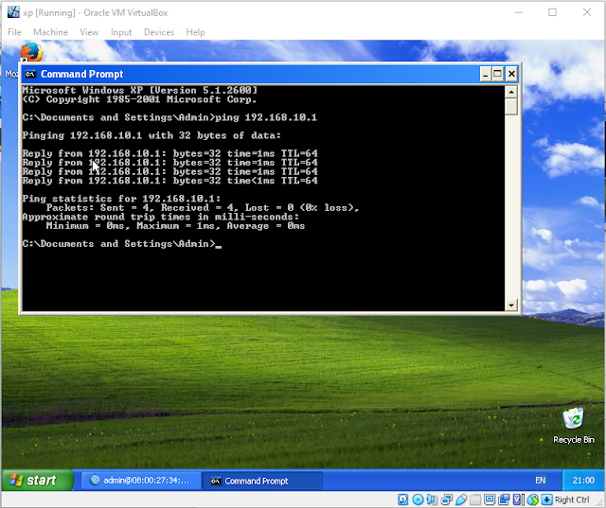Image resolution: width=606 pixels, height=508 pixels.
Task: Click the display status icon
Action: click(x=490, y=499)
